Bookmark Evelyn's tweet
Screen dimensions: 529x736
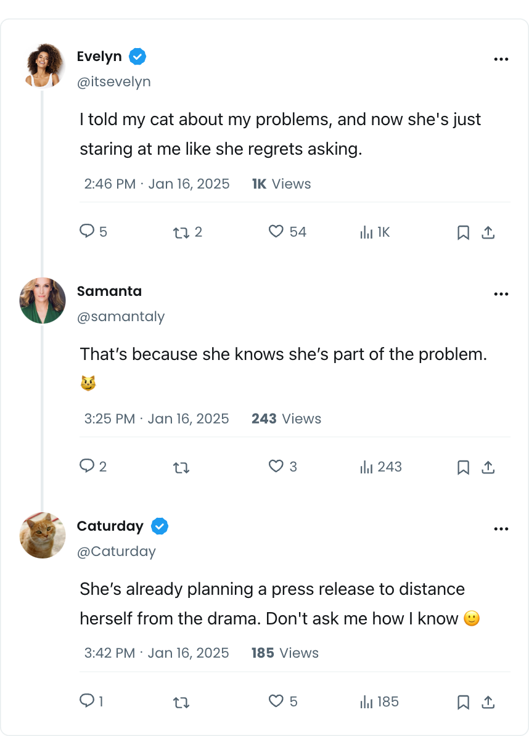(463, 232)
